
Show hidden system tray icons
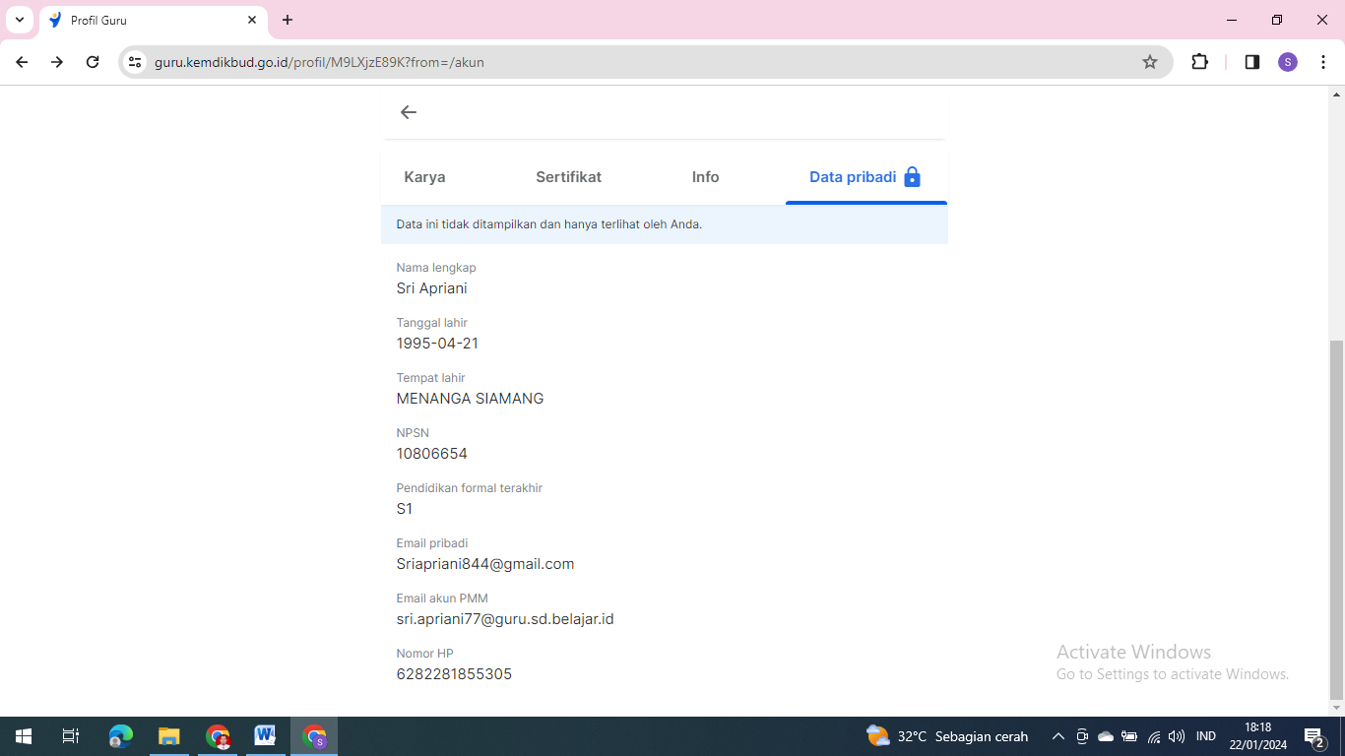pyautogui.click(x=1058, y=736)
